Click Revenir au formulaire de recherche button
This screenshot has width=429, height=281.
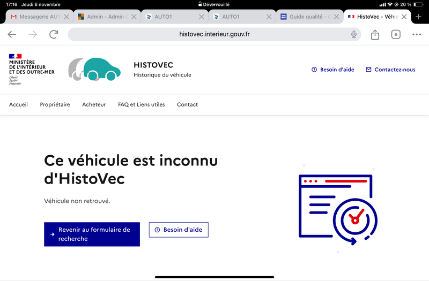(92, 234)
